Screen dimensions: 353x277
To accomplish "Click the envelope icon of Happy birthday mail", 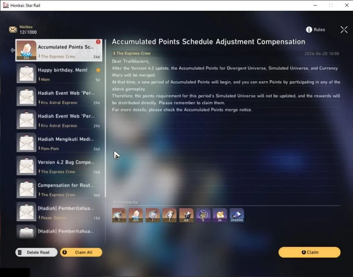I will [x=27, y=73].
